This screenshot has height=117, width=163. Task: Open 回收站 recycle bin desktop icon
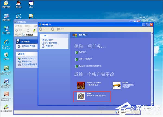pos(6,55)
